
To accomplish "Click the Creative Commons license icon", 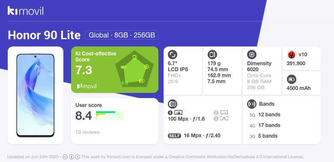I will click(65, 157).
